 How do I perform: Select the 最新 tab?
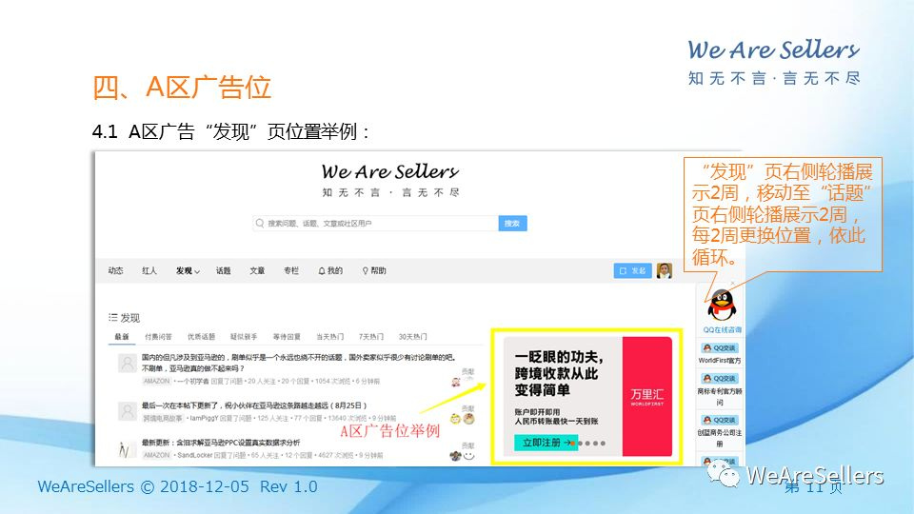[x=121, y=337]
